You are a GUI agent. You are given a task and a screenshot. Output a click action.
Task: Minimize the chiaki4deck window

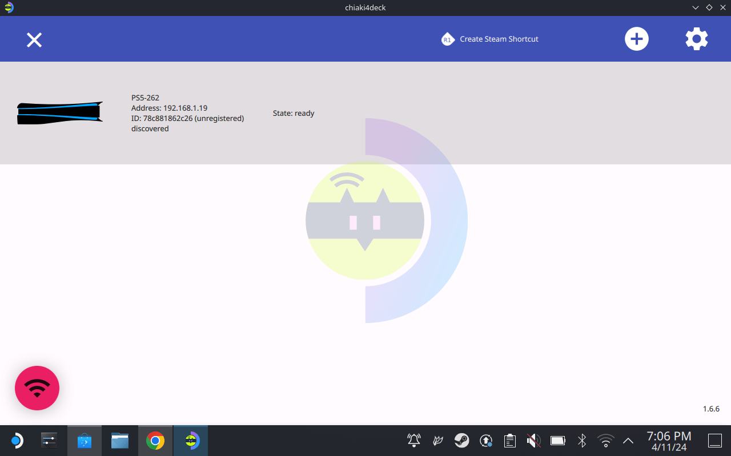click(x=696, y=7)
